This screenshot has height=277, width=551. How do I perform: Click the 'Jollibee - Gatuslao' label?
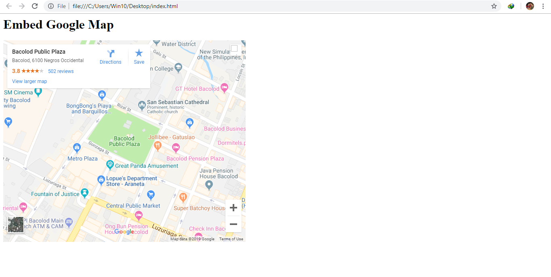pos(171,137)
